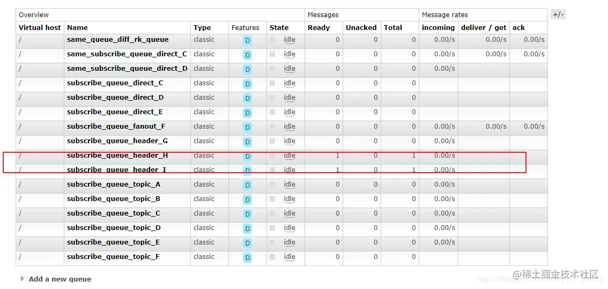608x289 pixels.
Task: Click the state indicator square for subscribe_queue_fanout_F
Action: tap(272, 127)
